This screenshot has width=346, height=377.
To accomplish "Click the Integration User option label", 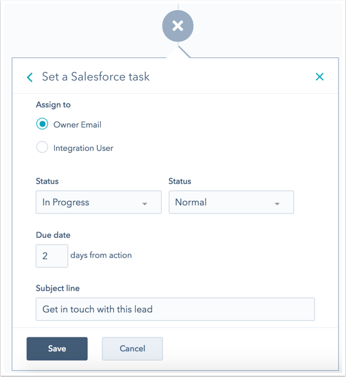I will (x=83, y=148).
